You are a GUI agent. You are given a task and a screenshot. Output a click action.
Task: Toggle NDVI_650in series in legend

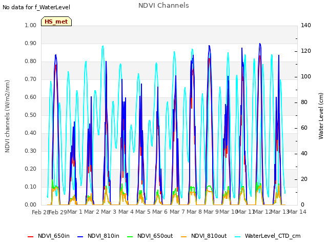pos(49,236)
